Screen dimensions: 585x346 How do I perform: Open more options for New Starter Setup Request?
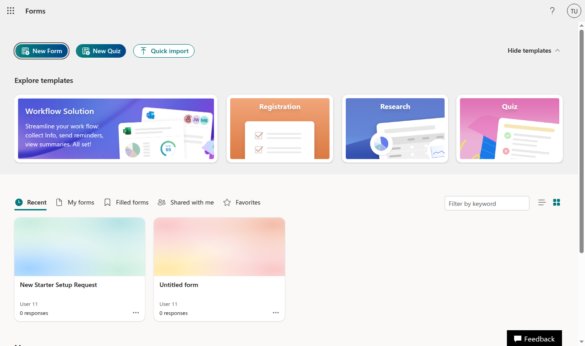coord(136,313)
